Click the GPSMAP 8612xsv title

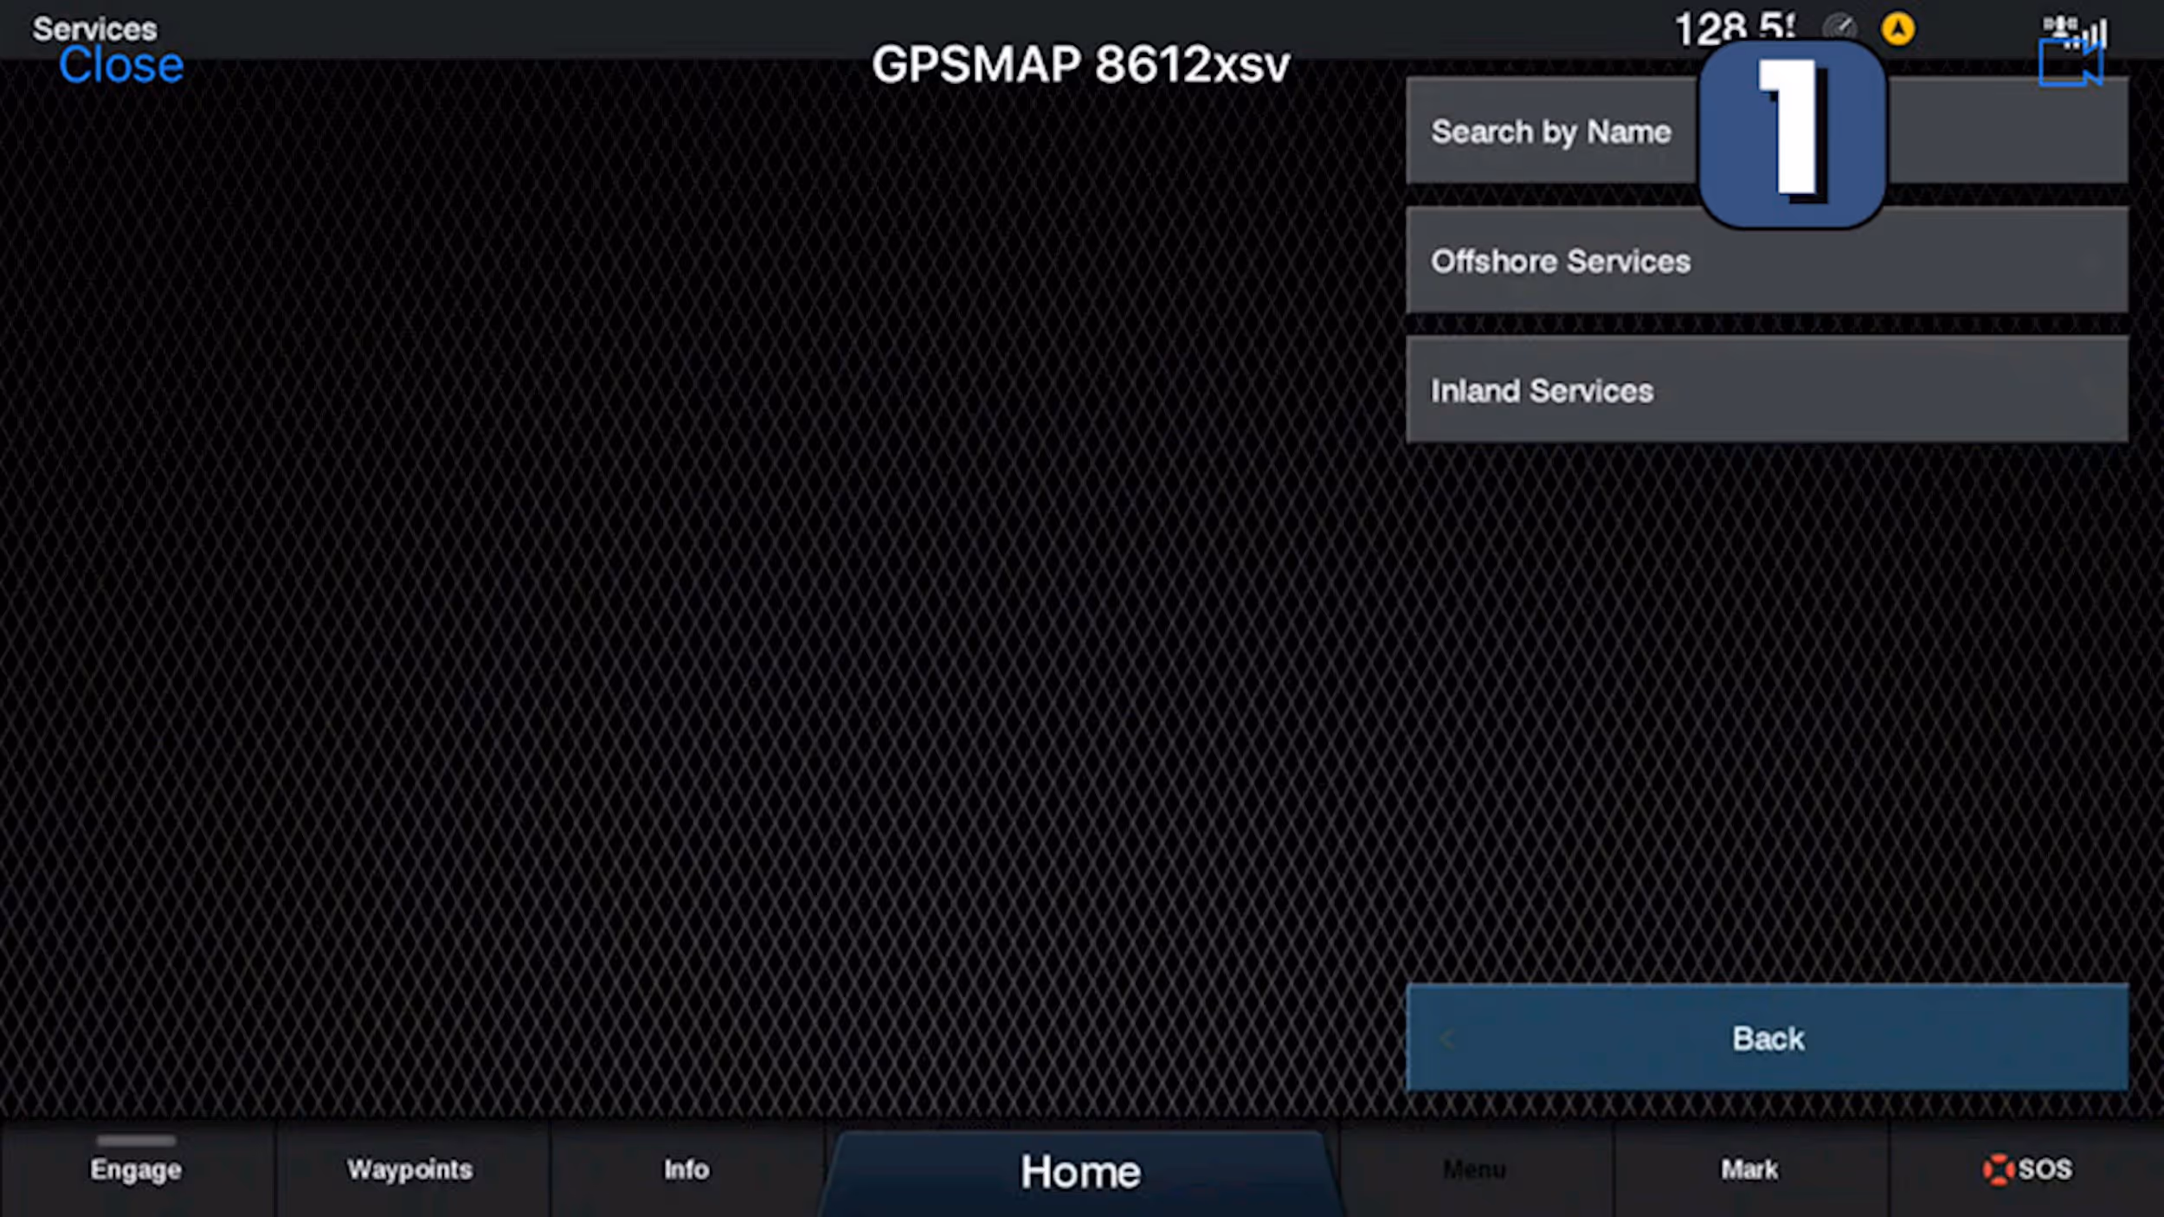coord(1080,65)
